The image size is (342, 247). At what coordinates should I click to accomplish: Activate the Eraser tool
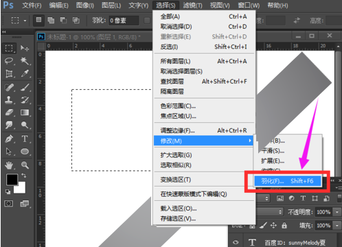coord(9,113)
